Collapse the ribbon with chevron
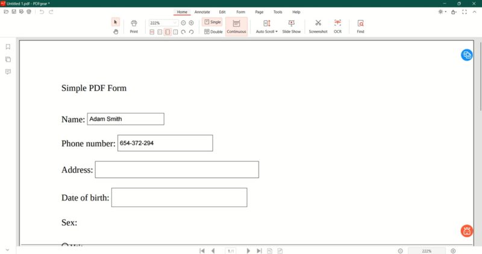 click(474, 12)
